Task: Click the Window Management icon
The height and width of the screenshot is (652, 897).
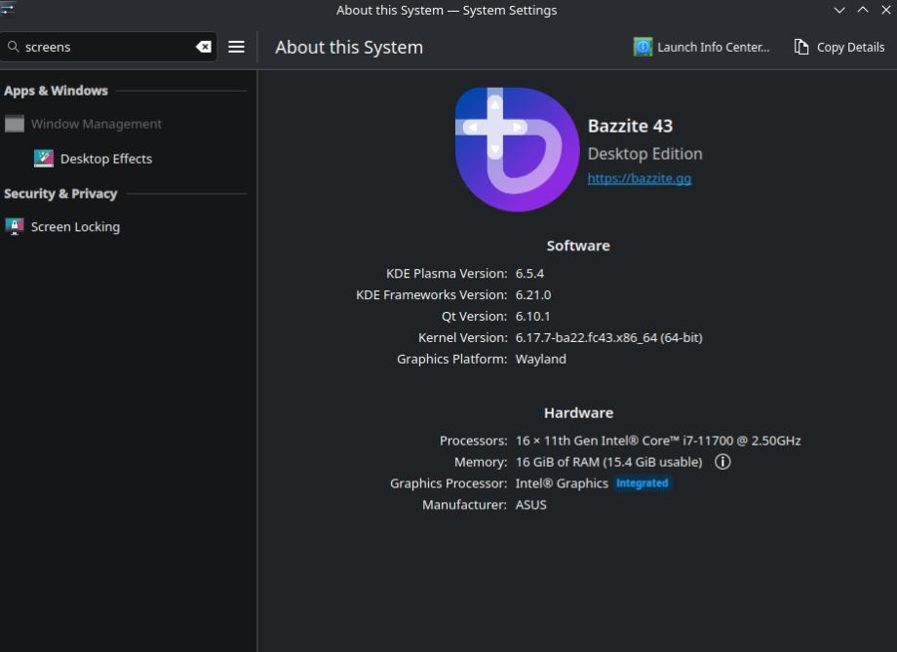Action: click(15, 124)
